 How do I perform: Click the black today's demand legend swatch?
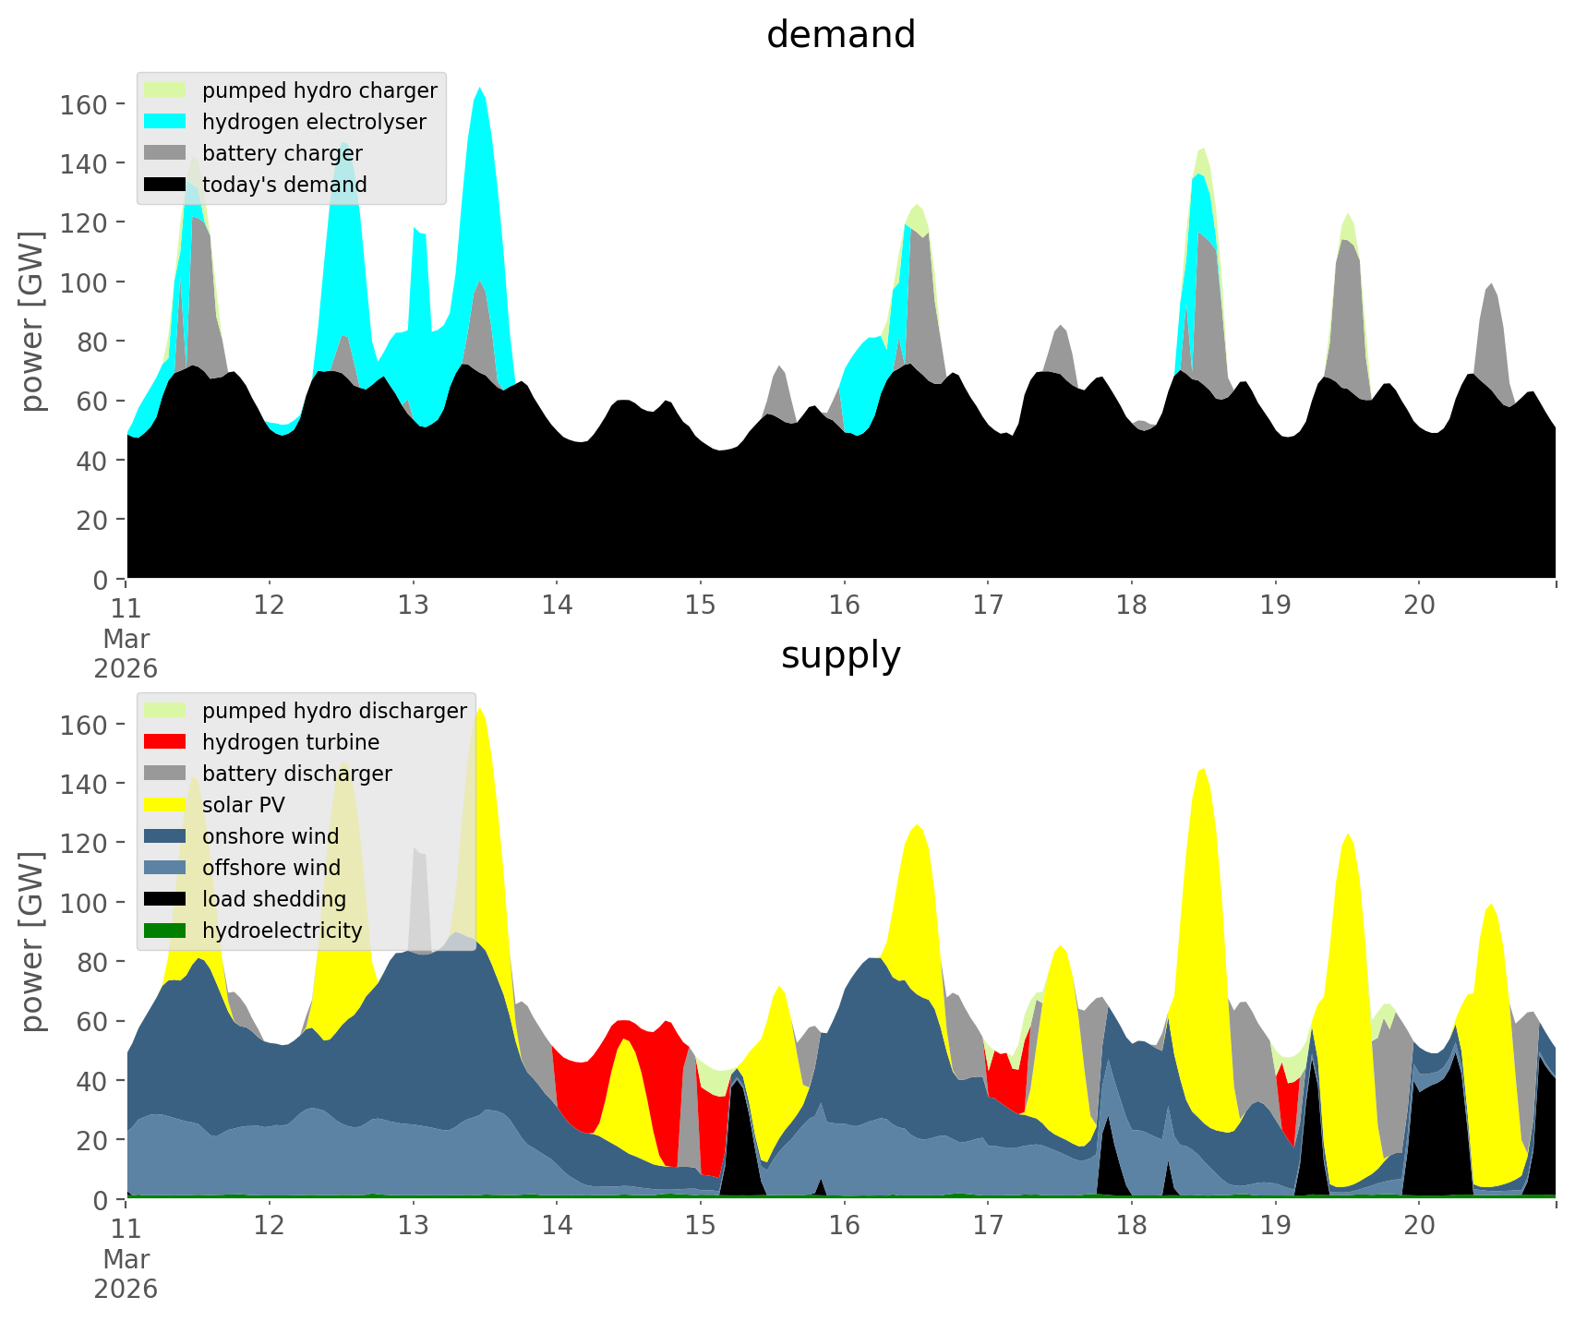click(165, 185)
